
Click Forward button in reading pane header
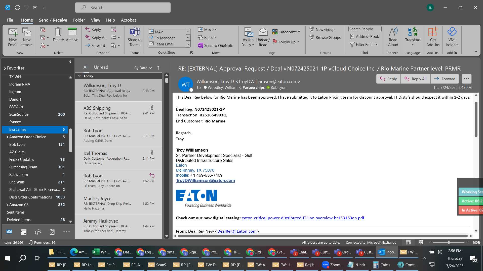tap(445, 79)
